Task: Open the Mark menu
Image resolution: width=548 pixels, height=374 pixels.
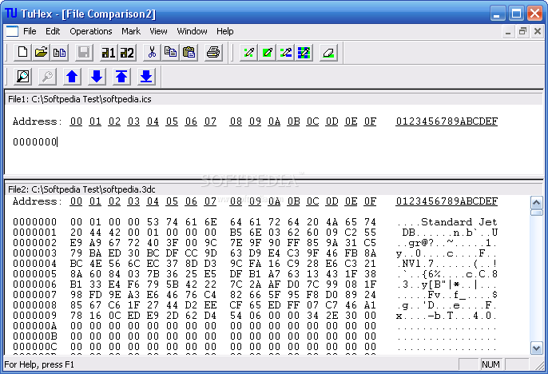Action: (x=131, y=31)
